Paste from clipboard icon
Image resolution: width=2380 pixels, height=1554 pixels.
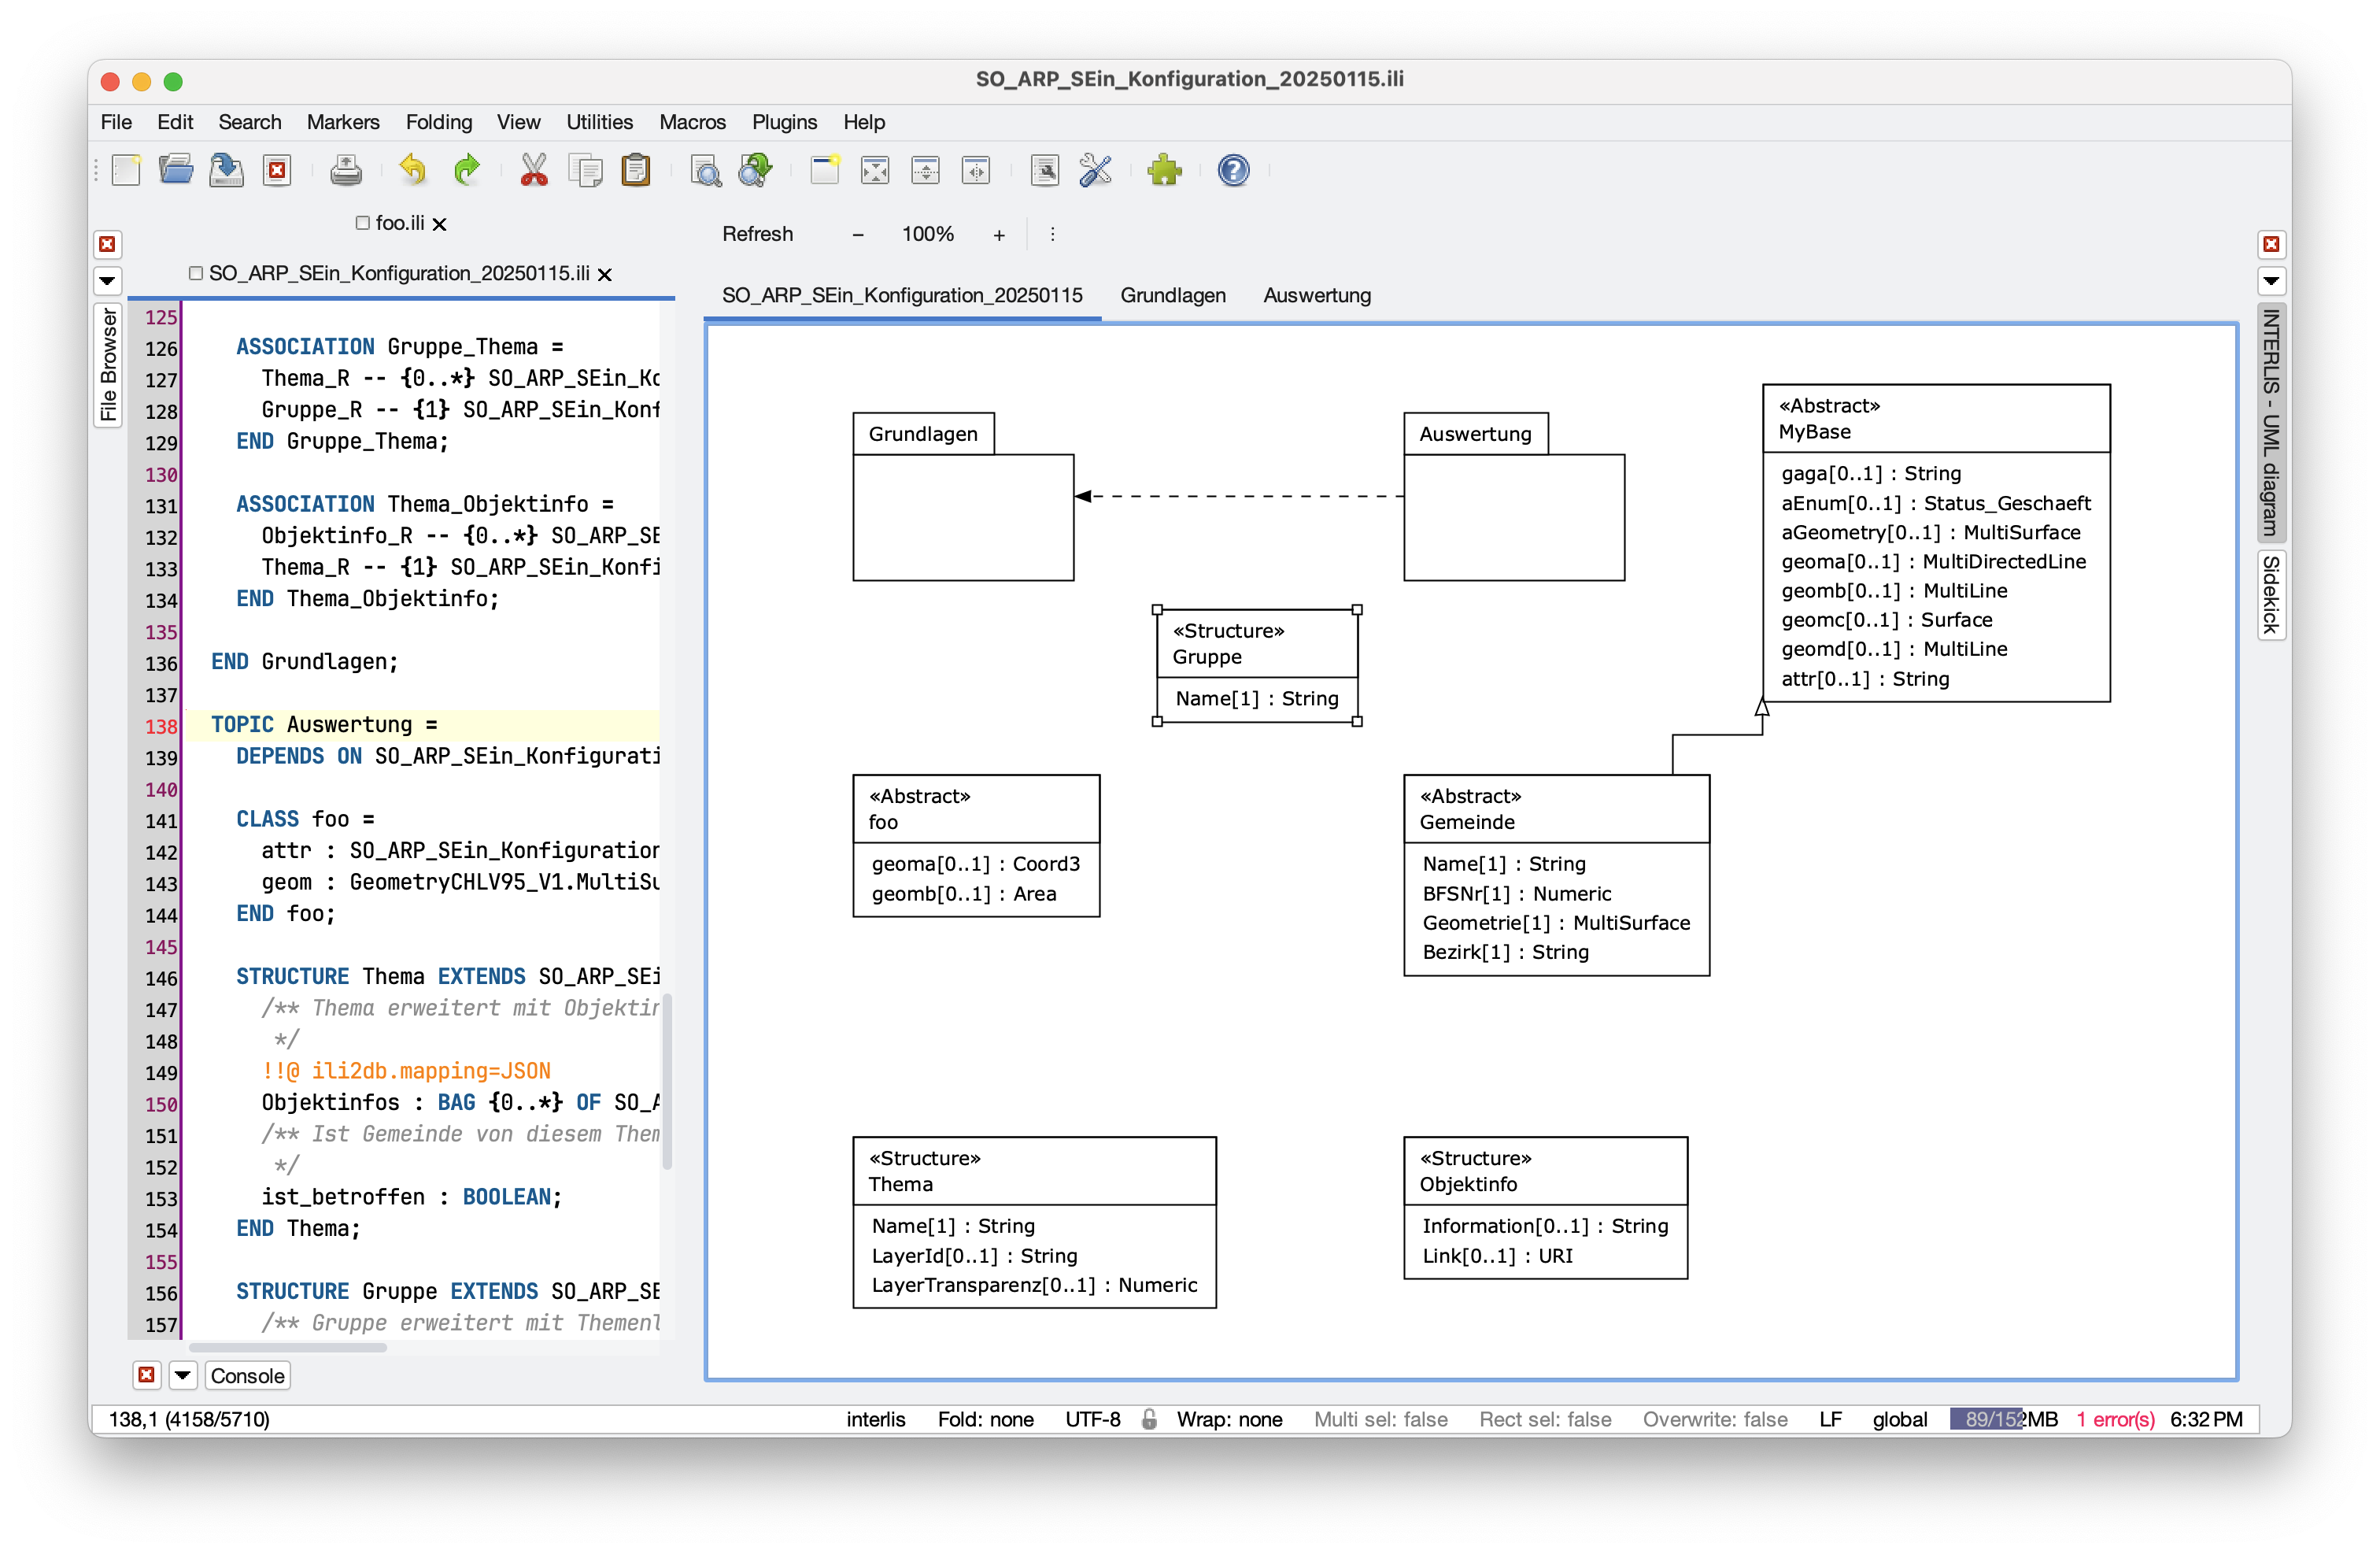[636, 170]
